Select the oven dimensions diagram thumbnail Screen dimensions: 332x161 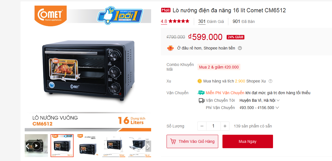[x=114, y=146]
